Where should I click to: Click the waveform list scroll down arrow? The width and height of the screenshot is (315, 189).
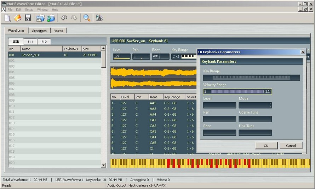(103, 165)
